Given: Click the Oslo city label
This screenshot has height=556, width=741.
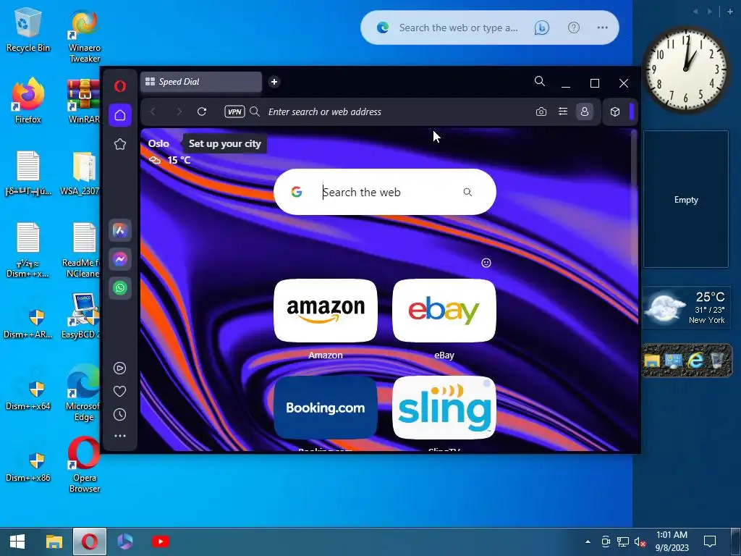Looking at the screenshot, I should coord(158,144).
